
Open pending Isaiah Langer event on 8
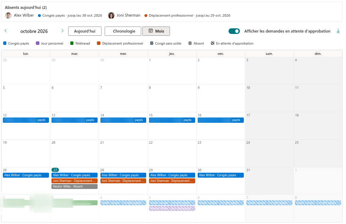[318, 203]
